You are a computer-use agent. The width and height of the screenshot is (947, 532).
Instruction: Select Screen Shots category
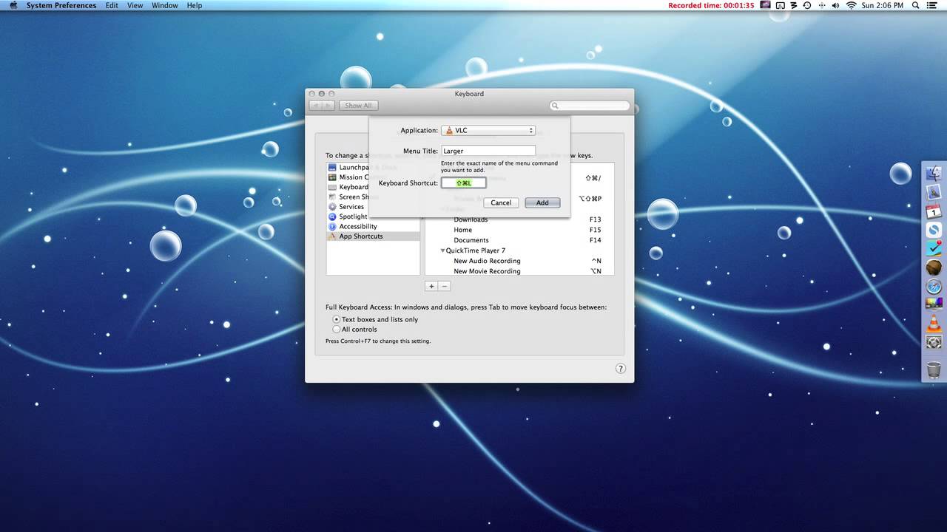pyautogui.click(x=373, y=197)
